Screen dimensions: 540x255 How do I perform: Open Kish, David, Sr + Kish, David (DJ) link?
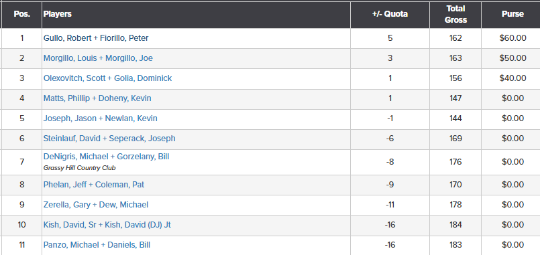click(107, 225)
